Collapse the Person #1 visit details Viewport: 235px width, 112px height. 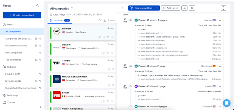pos(220,20)
